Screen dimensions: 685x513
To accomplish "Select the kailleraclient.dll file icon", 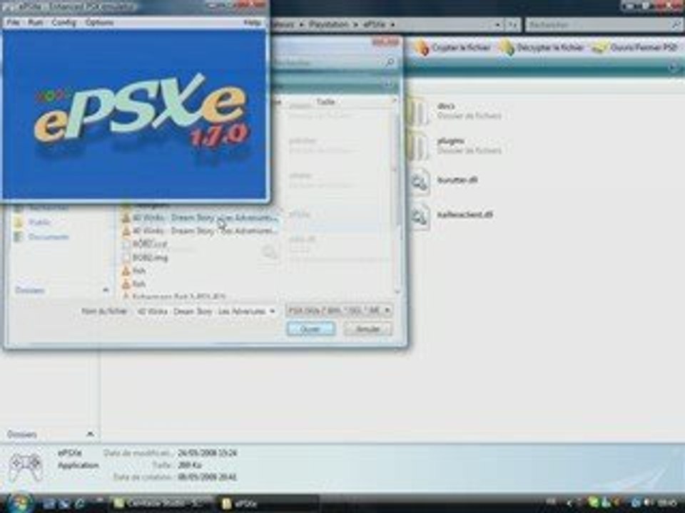I will [x=420, y=216].
